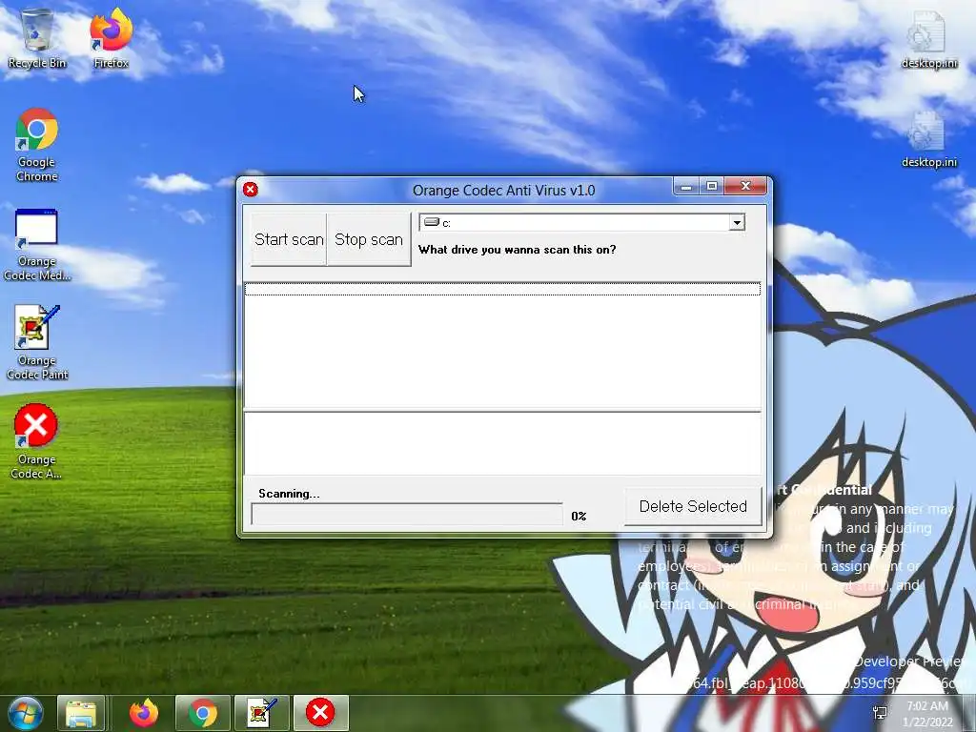The width and height of the screenshot is (976, 732).
Task: Click the lower white details pane
Action: pyautogui.click(x=502, y=443)
